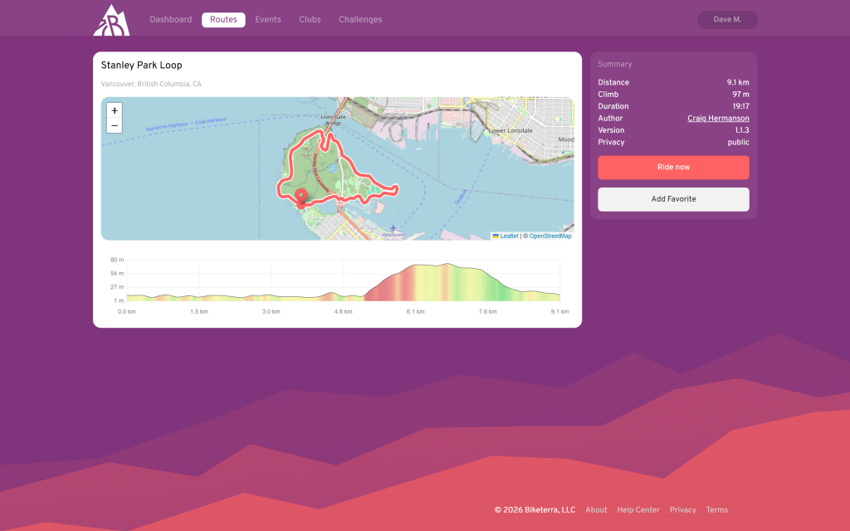Screen dimensions: 850x531
Task: View author Craig Hermanson's profile
Action: pyautogui.click(x=718, y=119)
